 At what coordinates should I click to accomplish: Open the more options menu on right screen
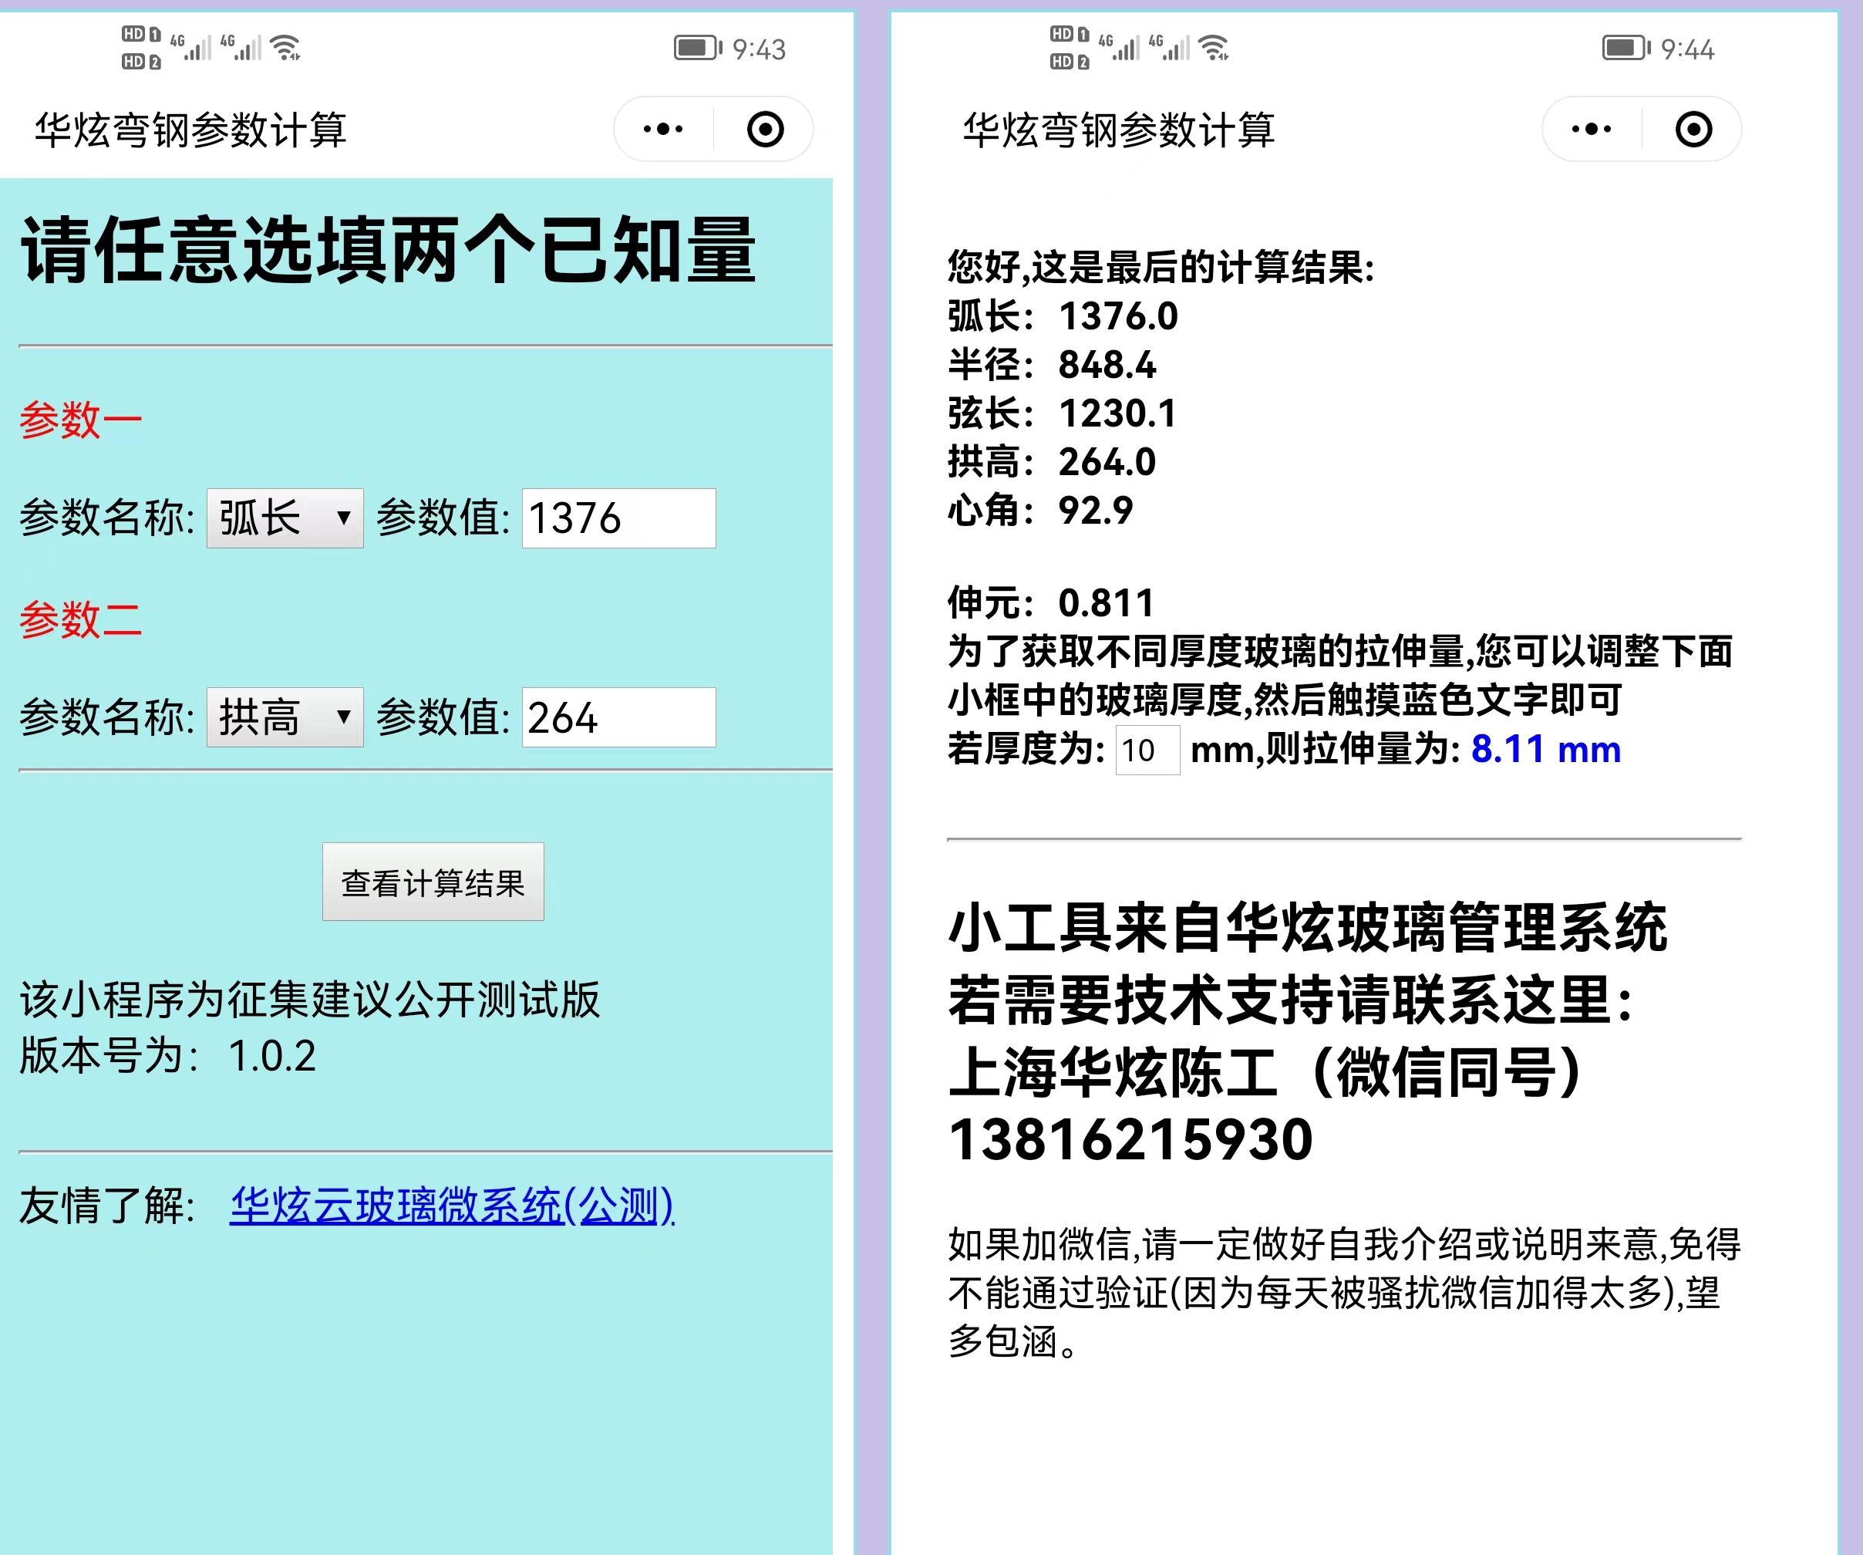pyautogui.click(x=1591, y=130)
